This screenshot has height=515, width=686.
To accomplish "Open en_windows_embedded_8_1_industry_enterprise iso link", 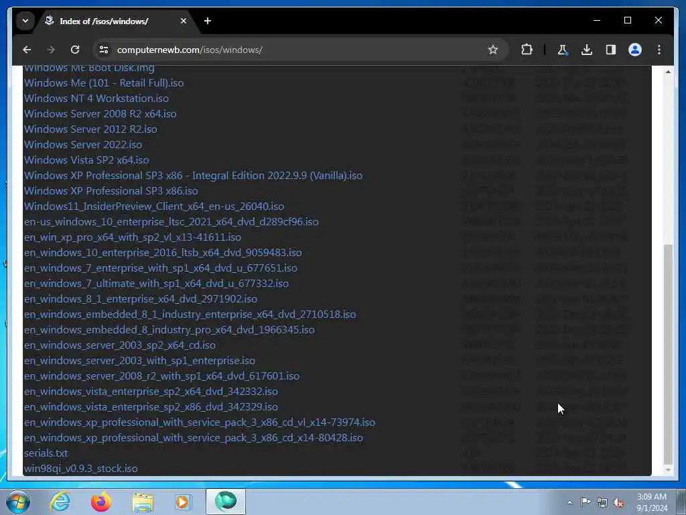I will [190, 314].
